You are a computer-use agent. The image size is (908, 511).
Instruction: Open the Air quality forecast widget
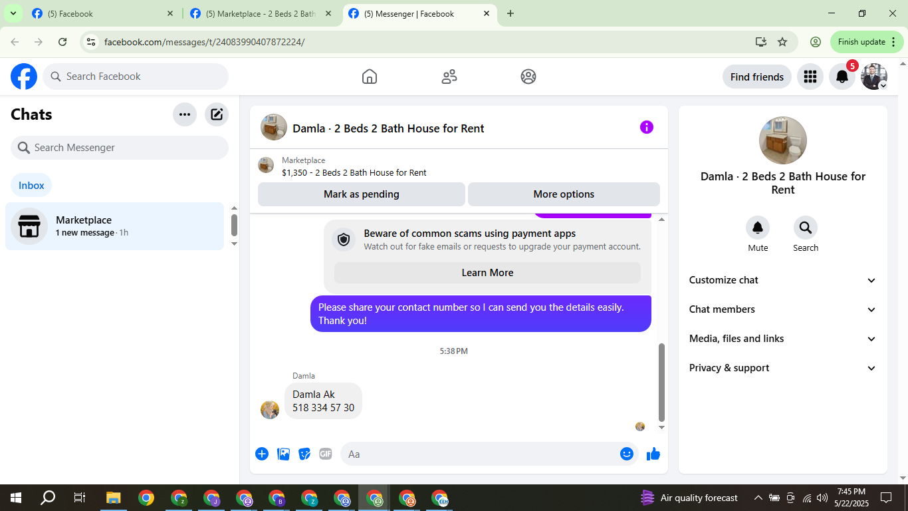click(x=689, y=498)
